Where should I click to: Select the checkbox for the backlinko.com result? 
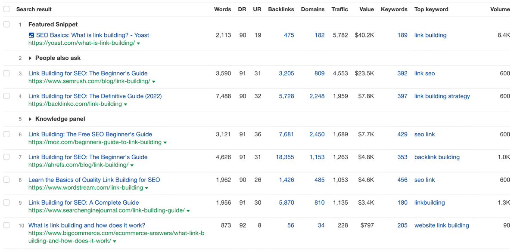pyautogui.click(x=6, y=96)
